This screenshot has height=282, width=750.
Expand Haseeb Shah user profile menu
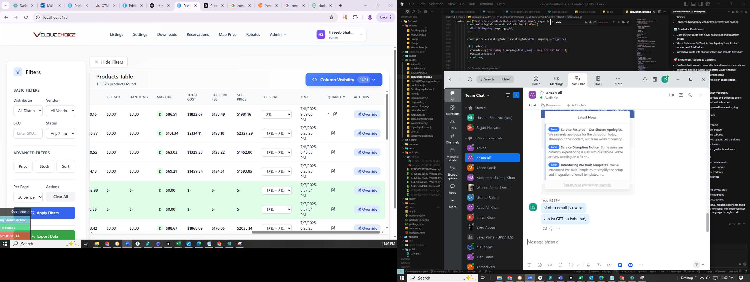tap(339, 34)
